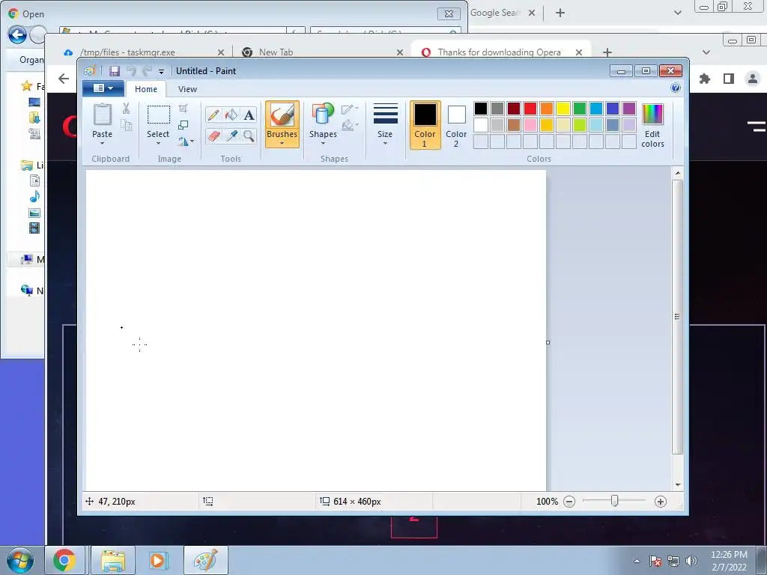Activate Color 2 background selector
This screenshot has width=767, height=575.
pos(456,125)
